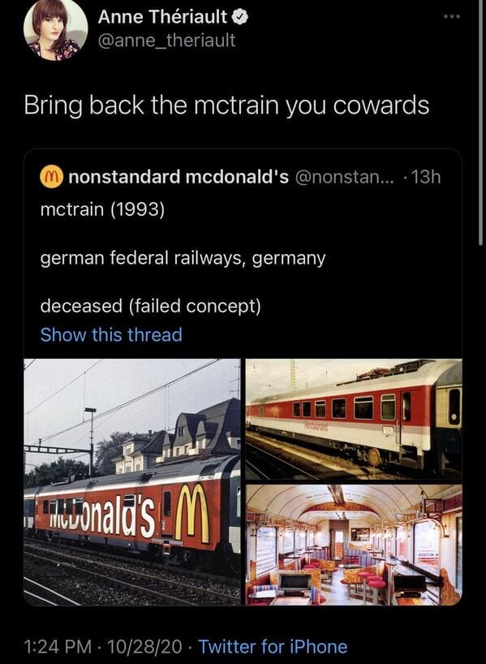The height and width of the screenshot is (664, 486).
Task: Click the 10/28/20 tweet date
Action: click(x=144, y=647)
